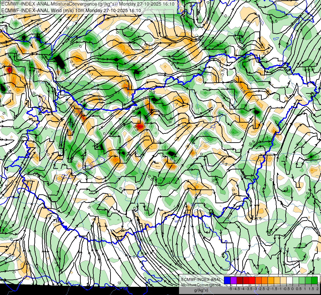The image size is (321, 295).
Task: Click the purple legend swatch
Action: [x=233, y=280]
